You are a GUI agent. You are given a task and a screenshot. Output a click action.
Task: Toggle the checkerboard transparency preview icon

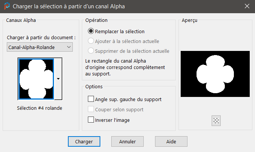click(217, 120)
